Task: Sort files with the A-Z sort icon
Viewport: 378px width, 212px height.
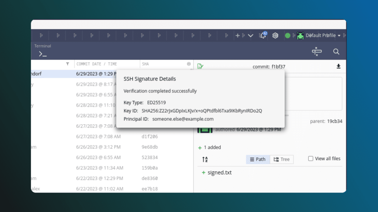Action: point(205,159)
